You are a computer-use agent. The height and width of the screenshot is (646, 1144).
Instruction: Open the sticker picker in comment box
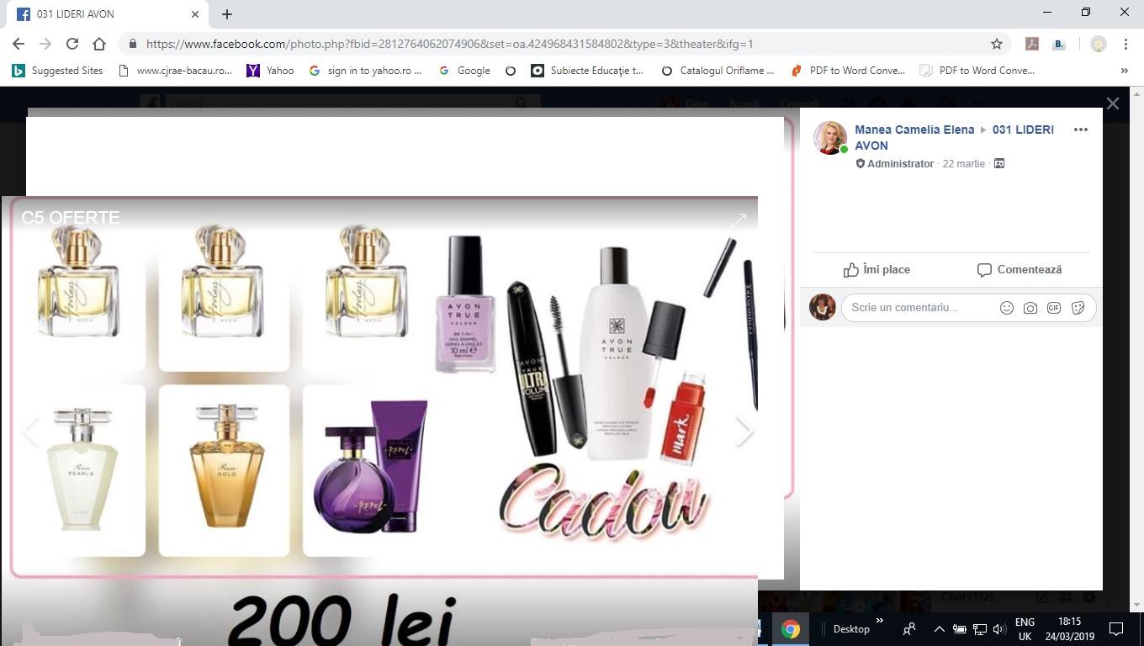pyautogui.click(x=1078, y=308)
